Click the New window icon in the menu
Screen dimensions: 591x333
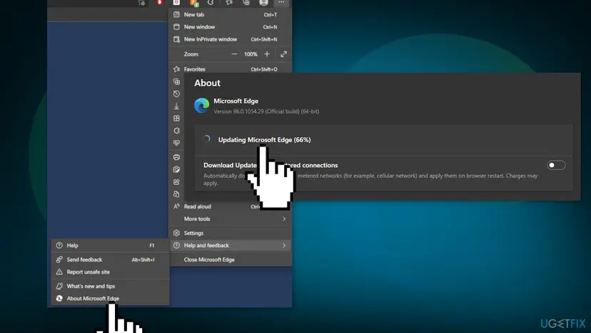[176, 27]
